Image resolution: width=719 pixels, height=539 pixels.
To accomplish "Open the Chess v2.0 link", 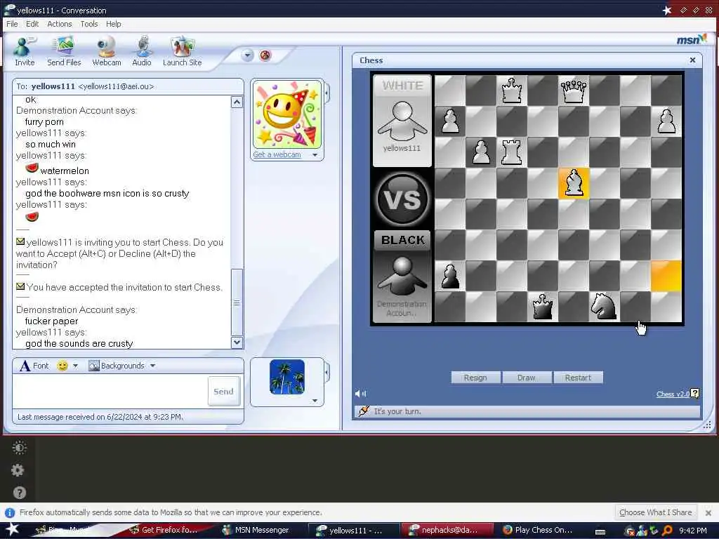I will pyautogui.click(x=673, y=394).
